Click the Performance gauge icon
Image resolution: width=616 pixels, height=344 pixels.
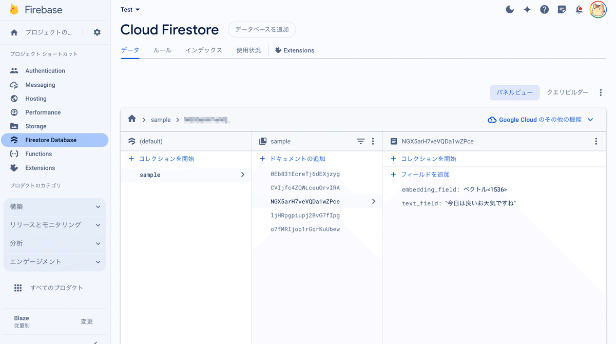point(14,112)
